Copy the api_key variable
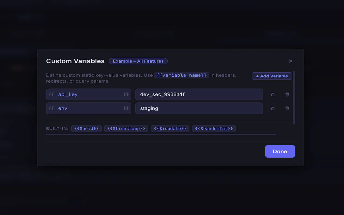This screenshot has width=344, height=215. tap(273, 94)
